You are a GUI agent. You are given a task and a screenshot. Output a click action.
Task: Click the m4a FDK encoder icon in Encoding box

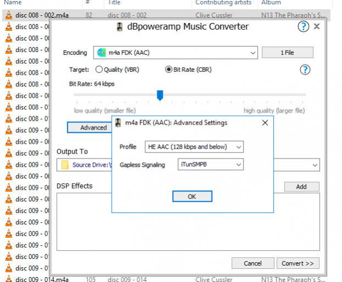click(101, 53)
